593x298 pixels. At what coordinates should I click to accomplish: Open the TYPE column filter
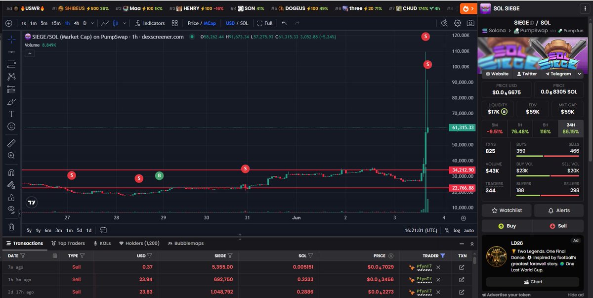(83, 255)
